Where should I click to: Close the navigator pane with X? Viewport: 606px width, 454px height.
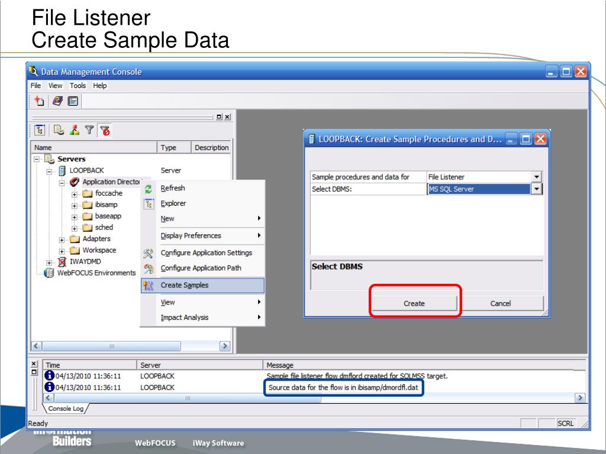pos(228,116)
